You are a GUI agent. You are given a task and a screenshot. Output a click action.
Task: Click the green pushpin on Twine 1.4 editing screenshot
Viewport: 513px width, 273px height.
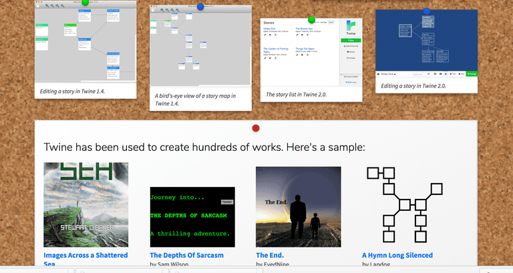click(85, 3)
